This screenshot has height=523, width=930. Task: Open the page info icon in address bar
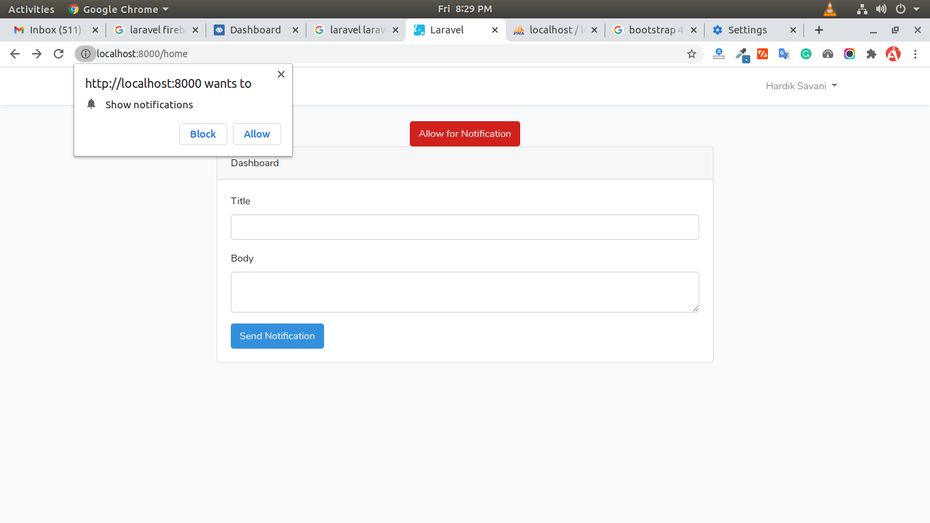click(86, 53)
